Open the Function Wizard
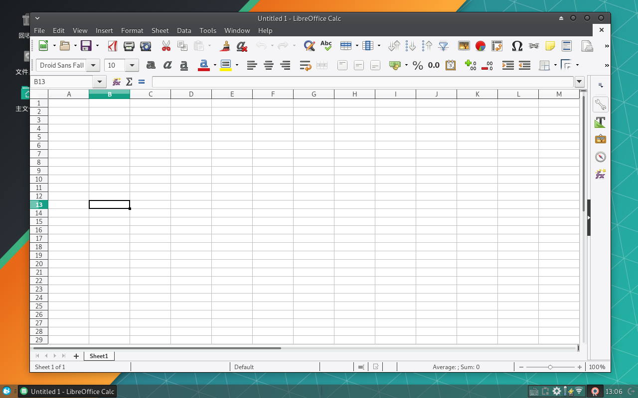 coord(117,82)
